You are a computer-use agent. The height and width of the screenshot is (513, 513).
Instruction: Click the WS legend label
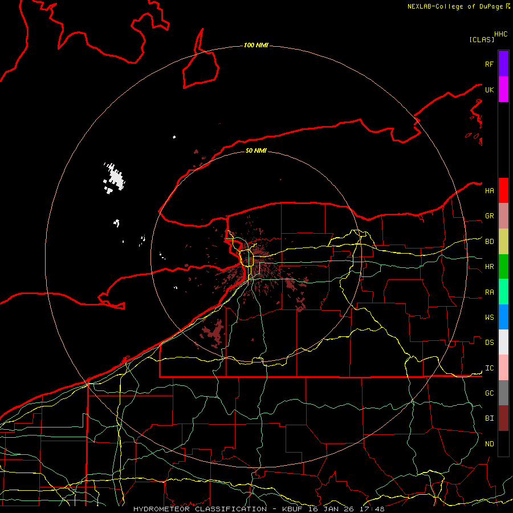click(489, 317)
